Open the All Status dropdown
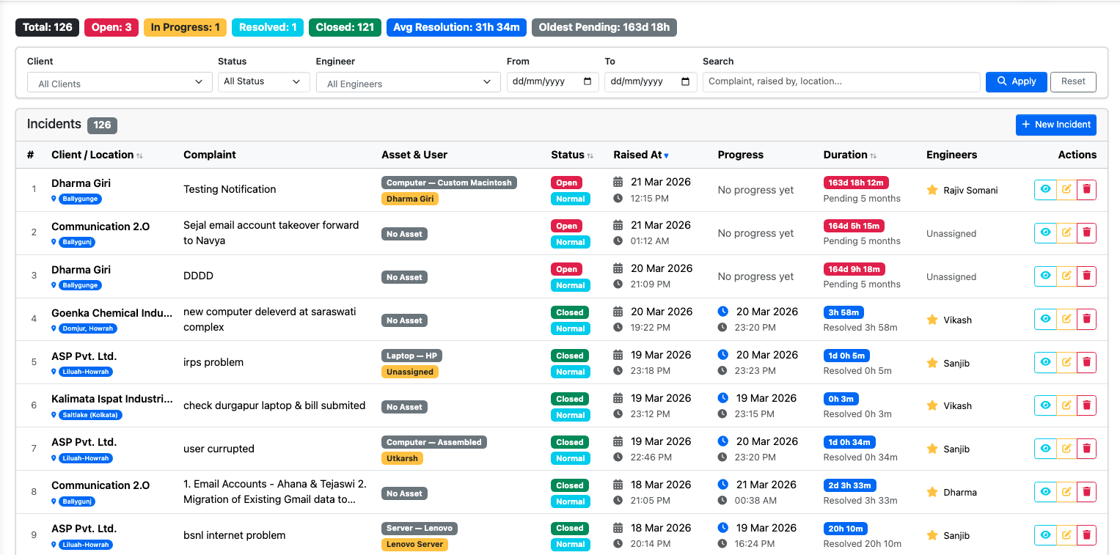1120x555 pixels. click(x=264, y=81)
